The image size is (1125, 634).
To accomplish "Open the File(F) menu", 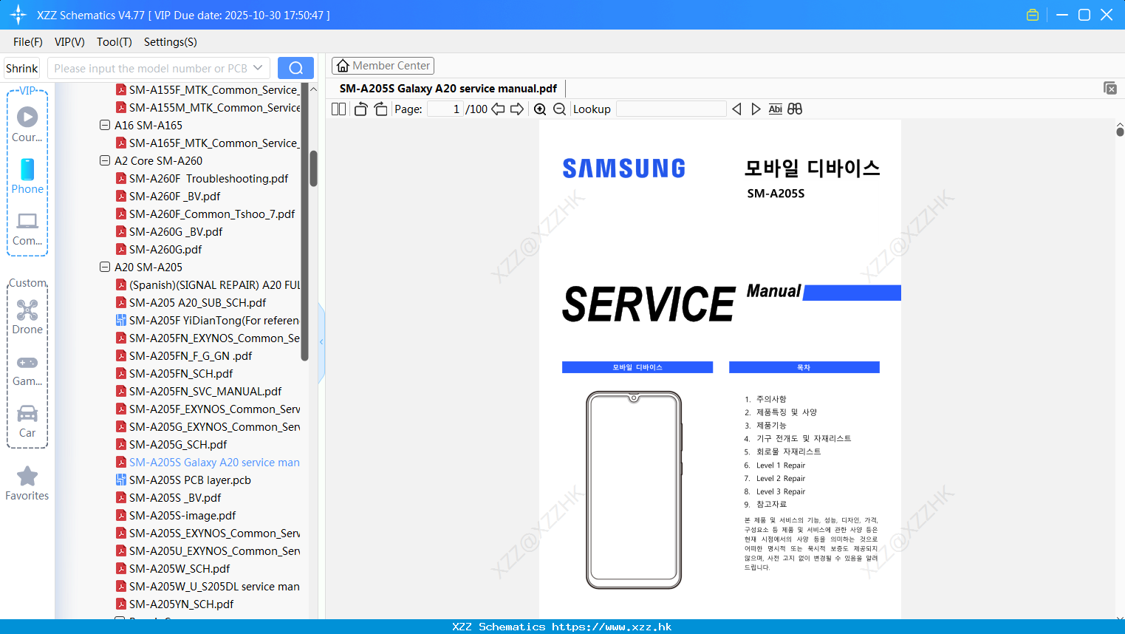I will [x=28, y=42].
